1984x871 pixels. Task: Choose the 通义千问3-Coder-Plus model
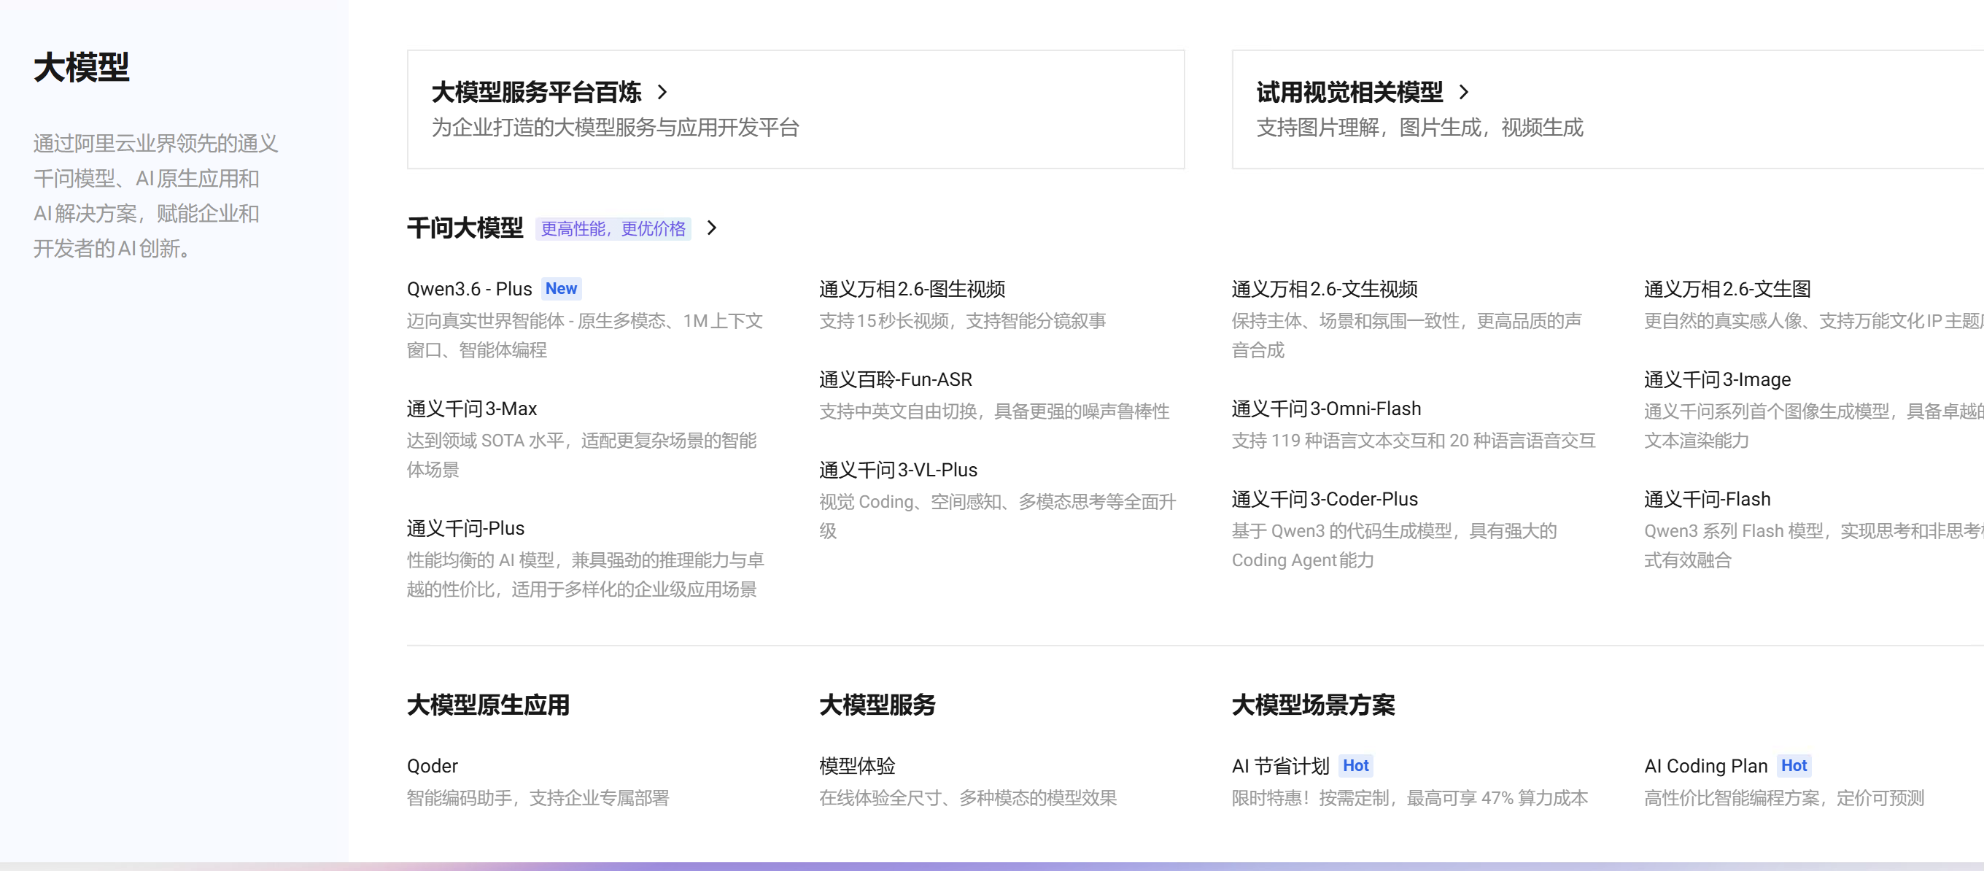1325,499
